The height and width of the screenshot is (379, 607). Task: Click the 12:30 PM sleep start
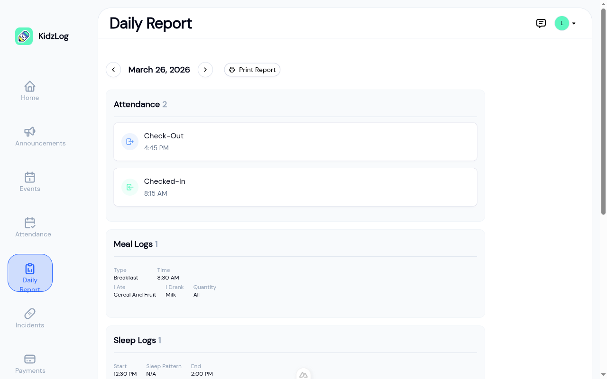[125, 374]
